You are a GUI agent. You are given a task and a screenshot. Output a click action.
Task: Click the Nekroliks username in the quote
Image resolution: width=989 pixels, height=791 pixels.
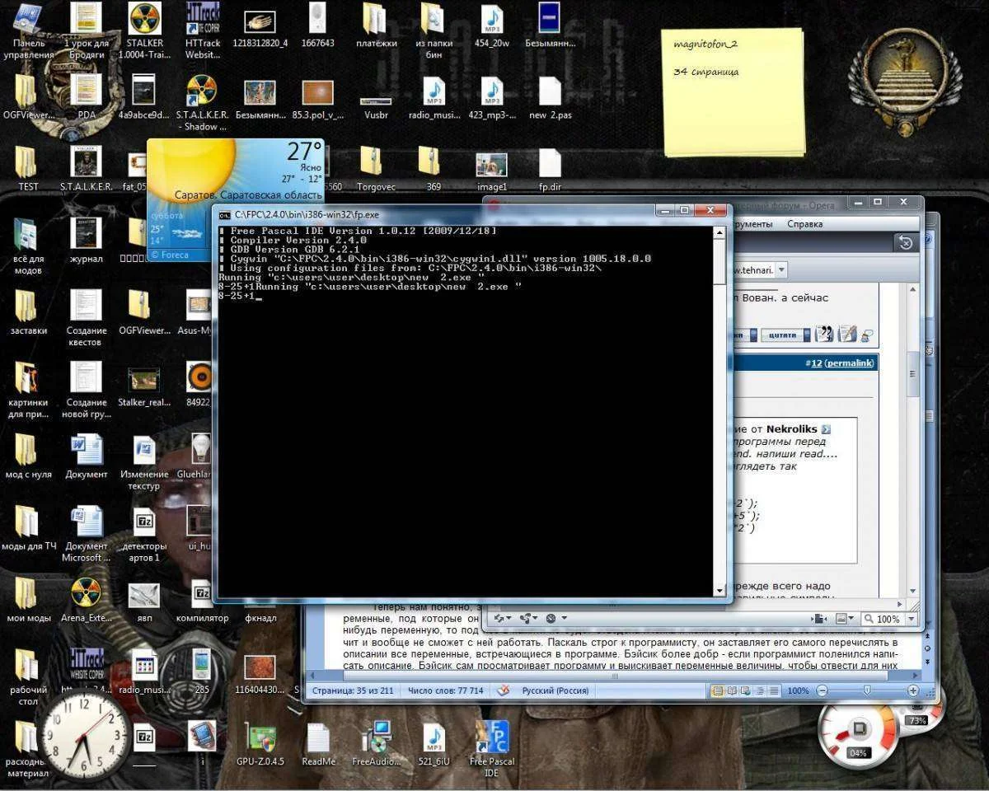793,428
